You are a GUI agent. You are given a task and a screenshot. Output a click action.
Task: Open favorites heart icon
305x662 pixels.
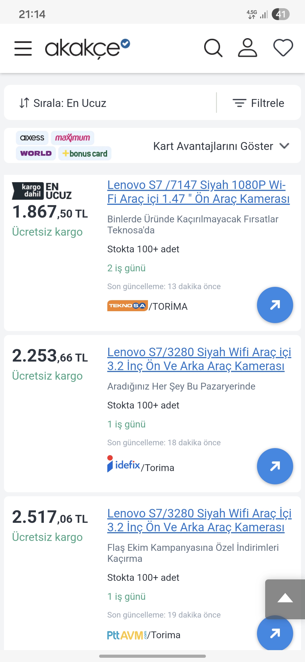click(283, 48)
